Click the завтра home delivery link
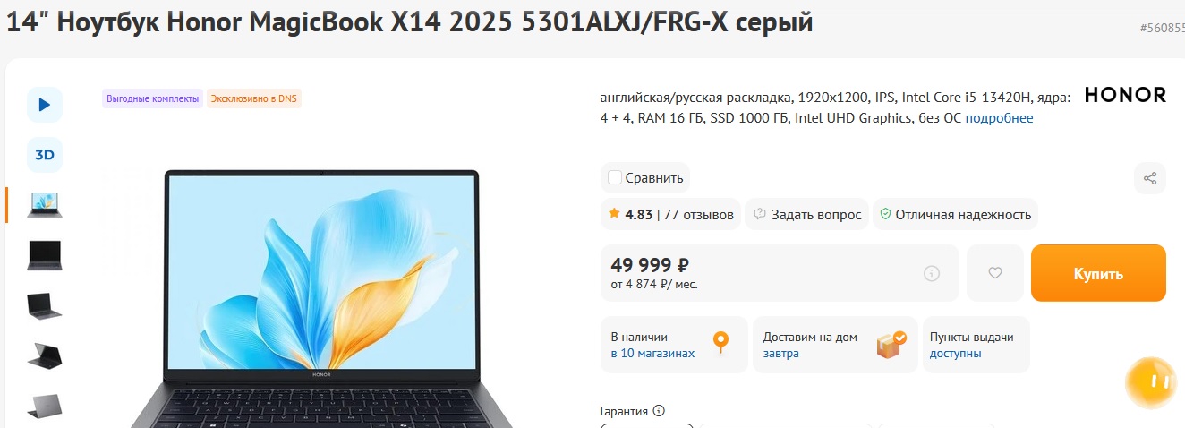 [x=781, y=354]
